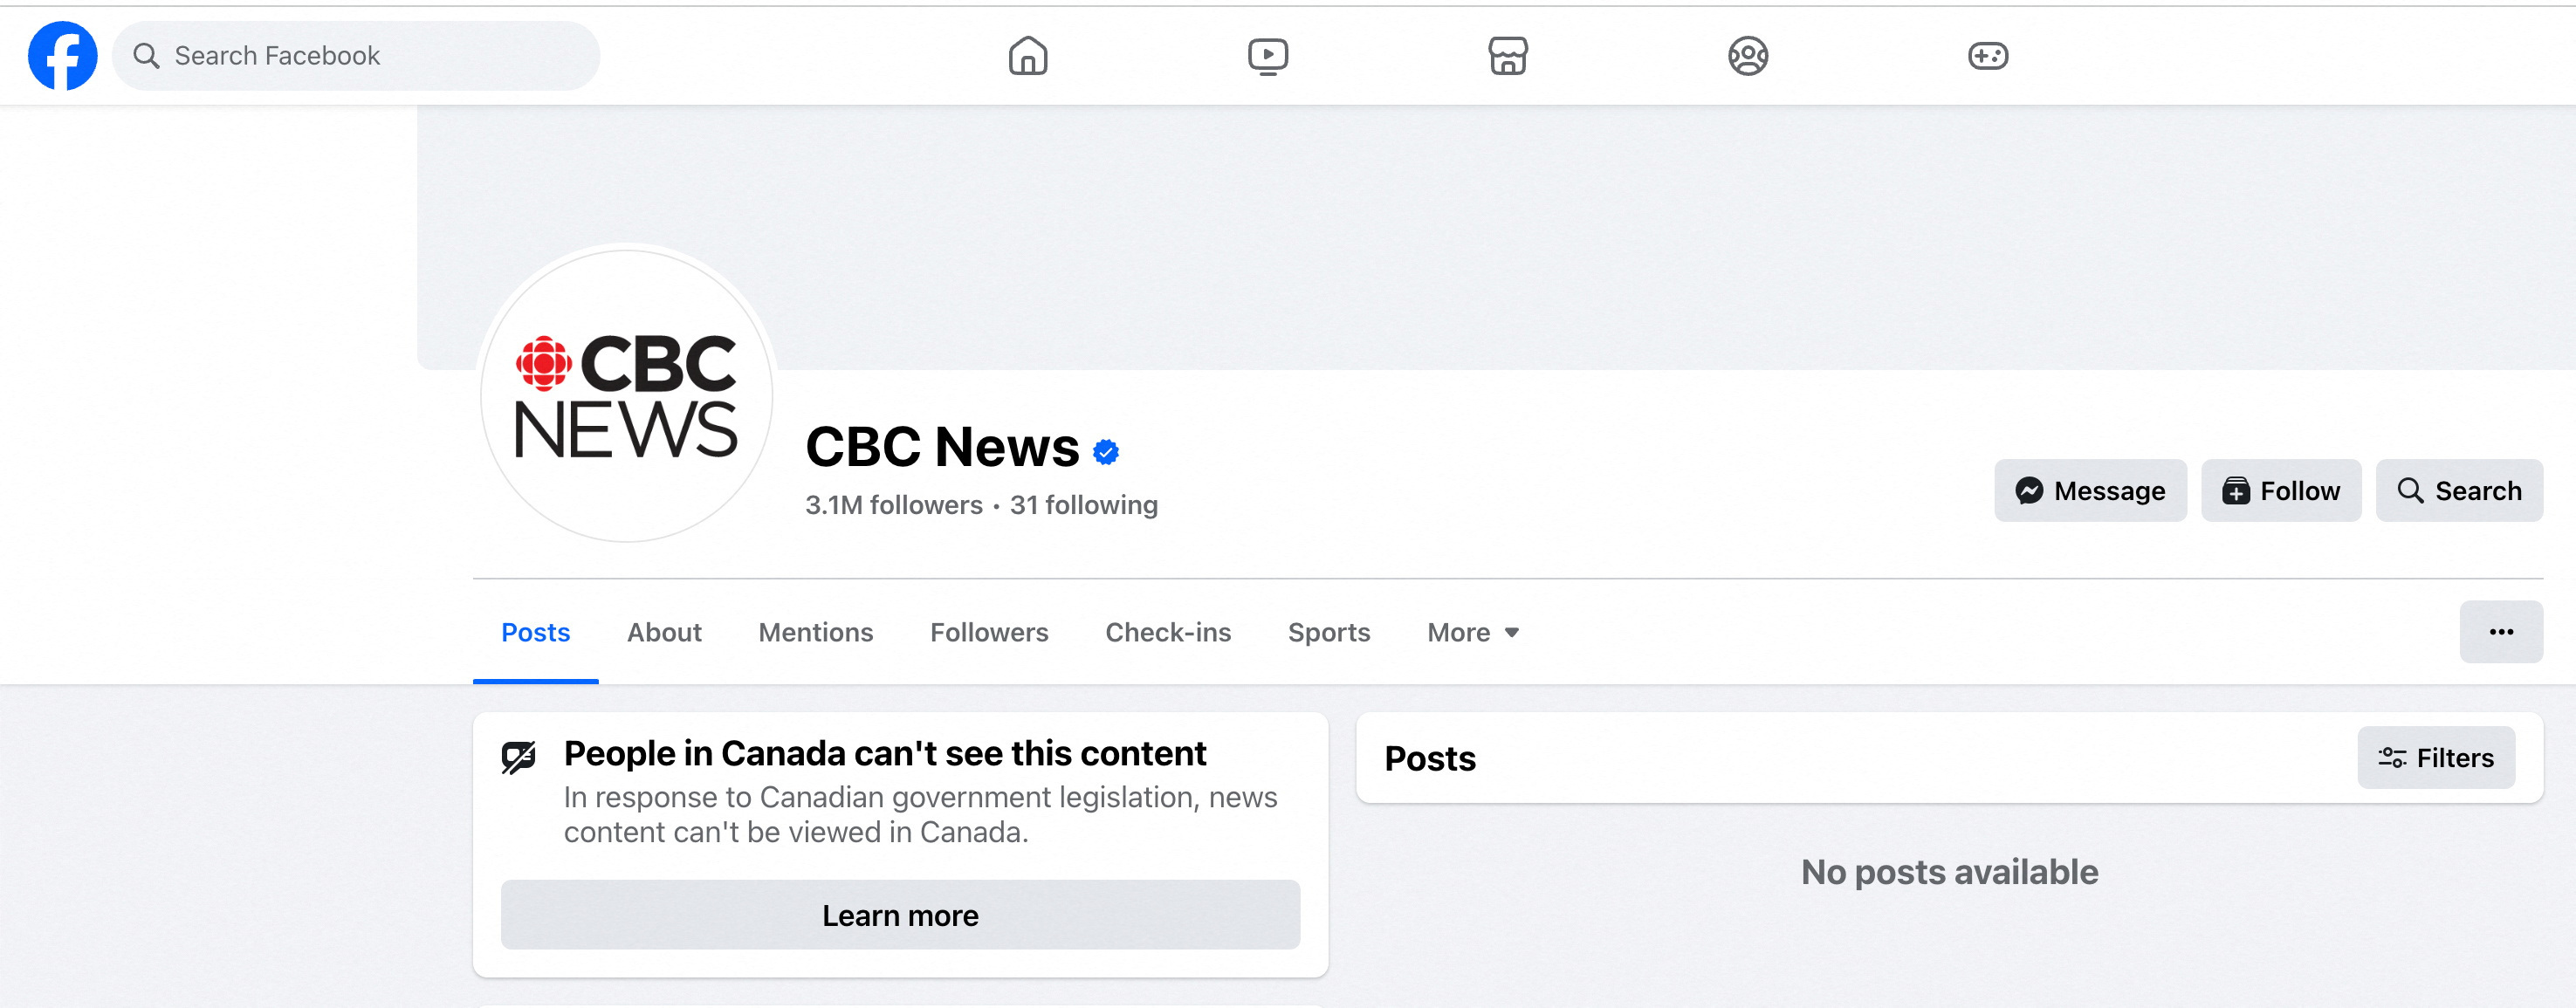The height and width of the screenshot is (1008, 2576).
Task: Open the Marketplace icon
Action: coord(1508,56)
